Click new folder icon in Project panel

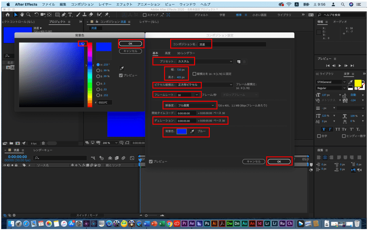pos(11,143)
